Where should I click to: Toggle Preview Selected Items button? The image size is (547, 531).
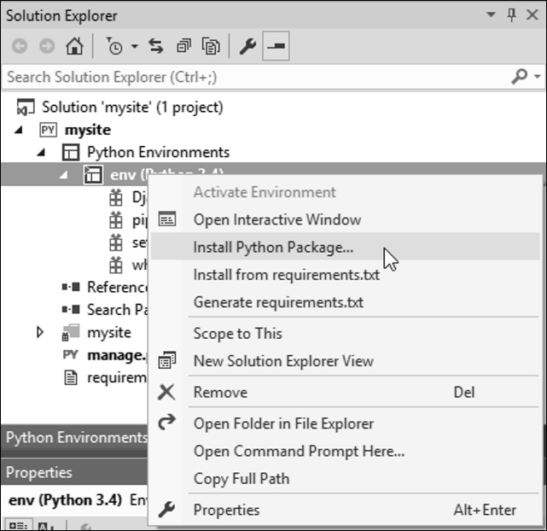pyautogui.click(x=276, y=46)
